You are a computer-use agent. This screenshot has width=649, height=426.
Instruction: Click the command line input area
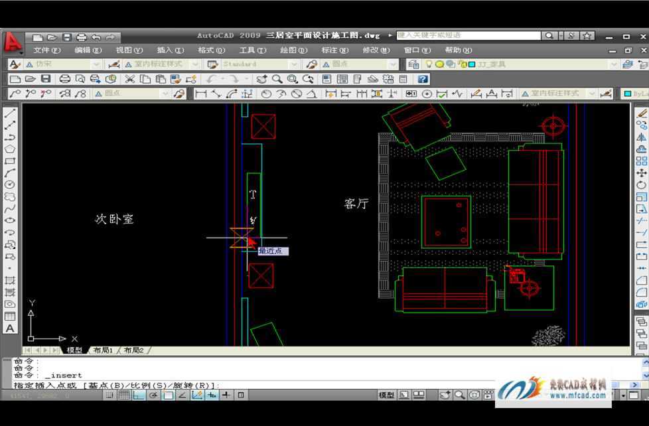(x=254, y=385)
